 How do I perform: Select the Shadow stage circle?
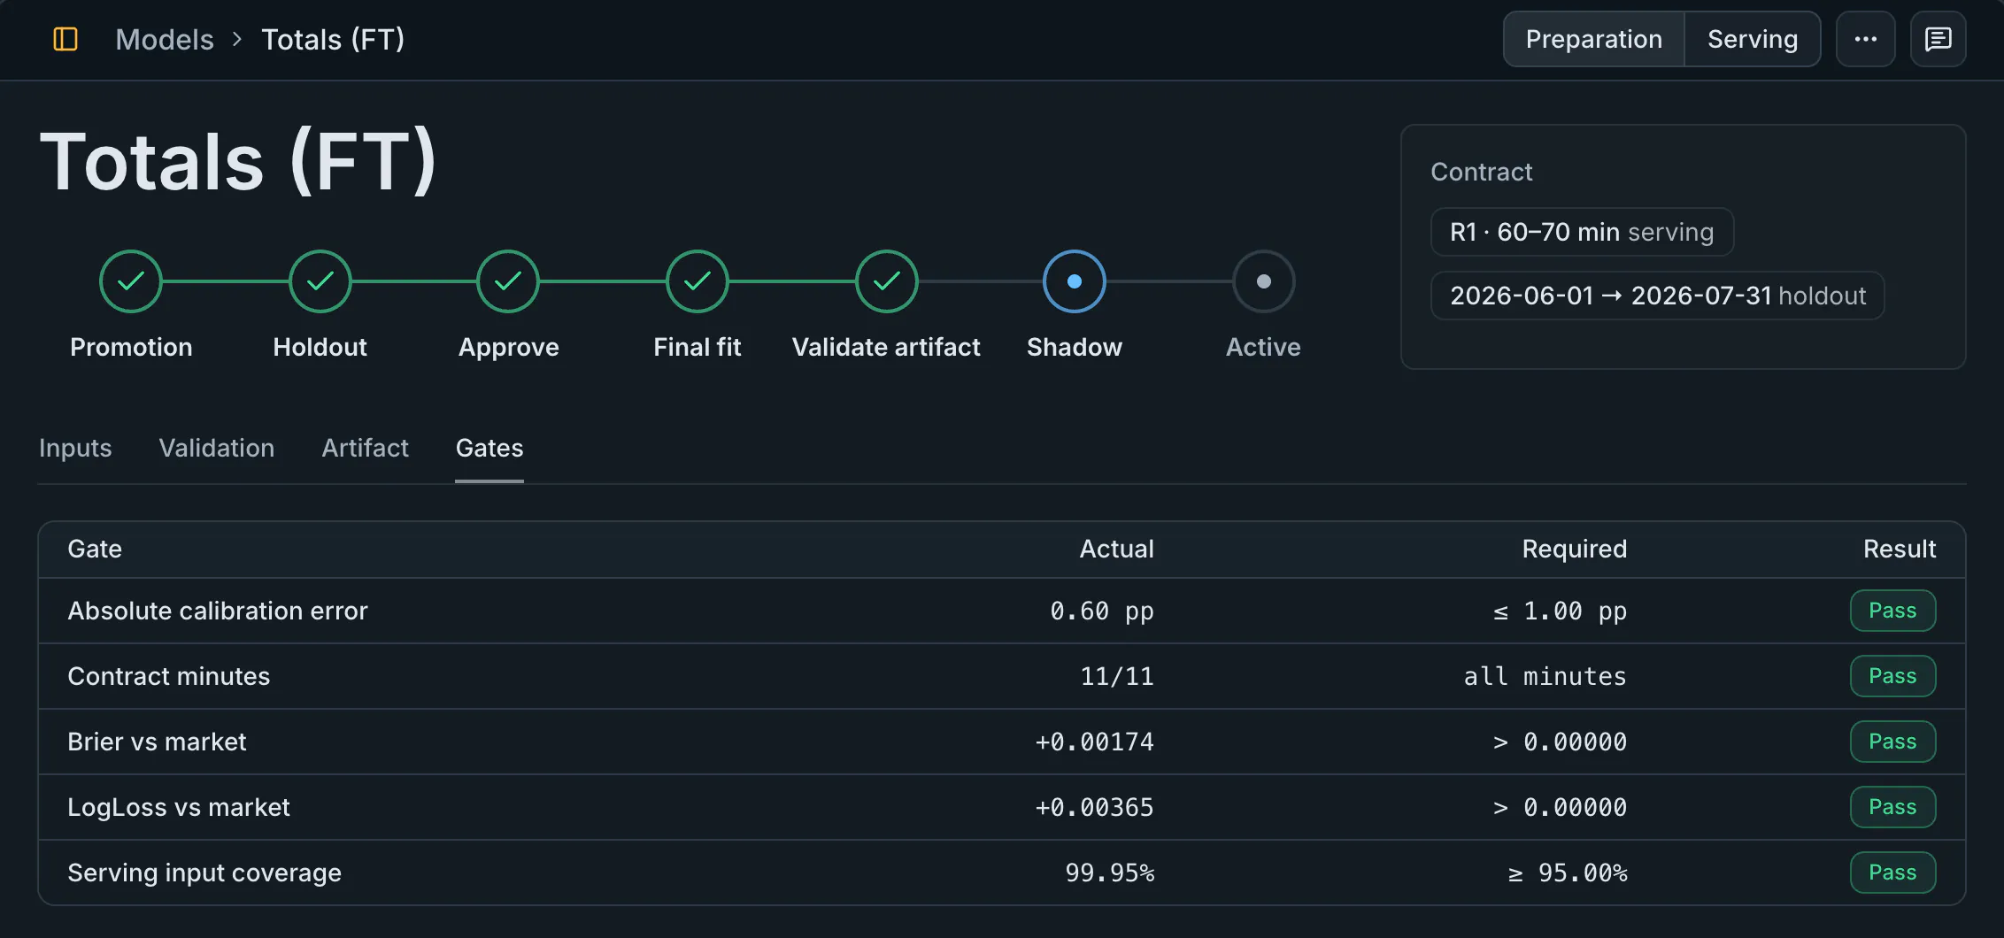tap(1075, 281)
